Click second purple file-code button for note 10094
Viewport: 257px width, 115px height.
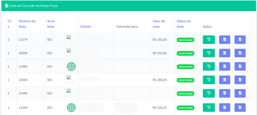pyautogui.click(x=240, y=53)
